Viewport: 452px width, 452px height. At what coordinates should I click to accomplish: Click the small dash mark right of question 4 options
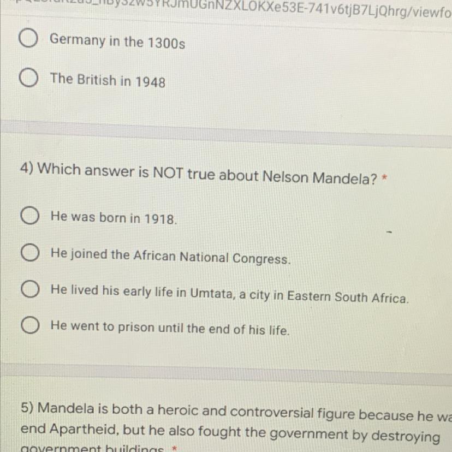[x=389, y=232]
